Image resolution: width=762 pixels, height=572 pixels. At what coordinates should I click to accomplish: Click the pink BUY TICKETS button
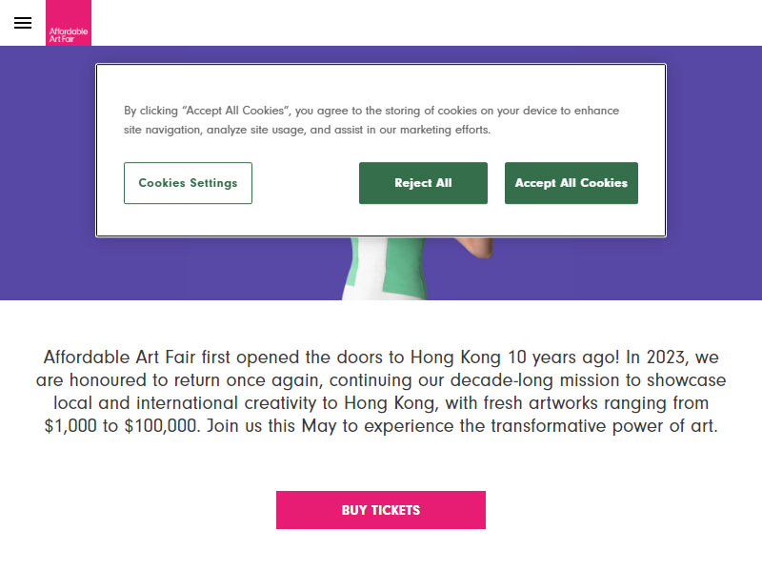click(x=380, y=510)
